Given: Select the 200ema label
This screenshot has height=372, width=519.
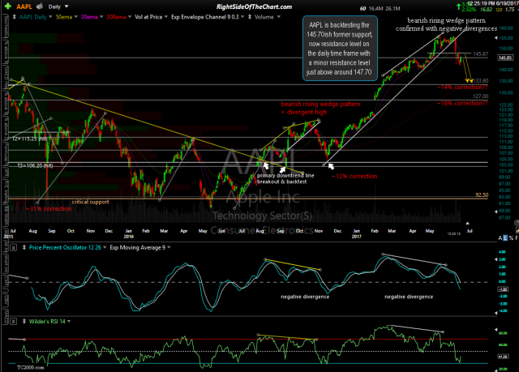Looking at the screenshot, I should tap(116, 17).
